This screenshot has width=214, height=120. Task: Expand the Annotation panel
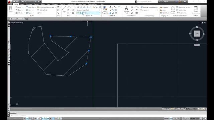tap(131, 16)
